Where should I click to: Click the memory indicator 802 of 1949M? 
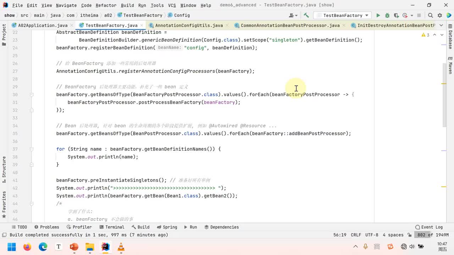pyautogui.click(x=433, y=235)
